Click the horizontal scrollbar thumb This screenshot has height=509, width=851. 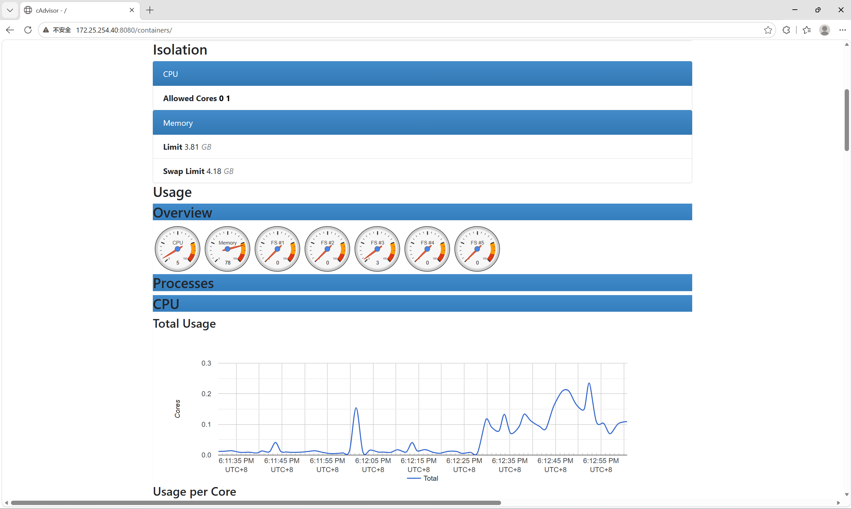(256, 503)
